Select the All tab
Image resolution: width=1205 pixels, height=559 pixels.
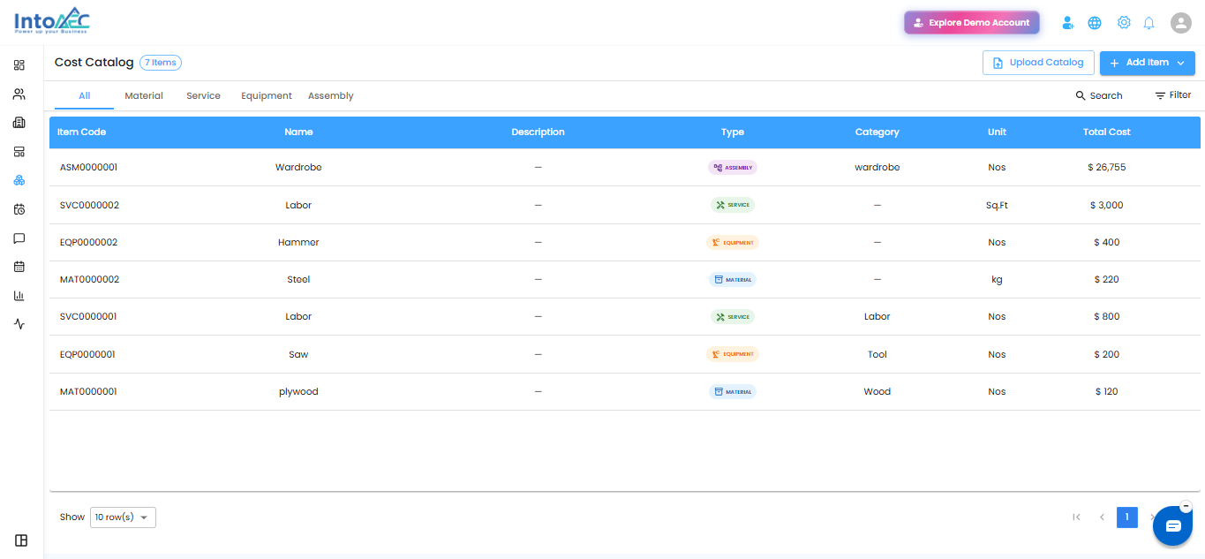pos(85,96)
